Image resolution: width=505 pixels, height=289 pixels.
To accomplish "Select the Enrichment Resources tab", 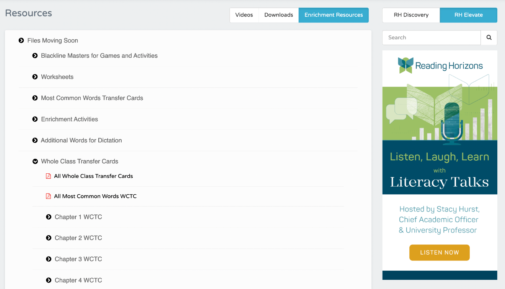I will pos(334,15).
